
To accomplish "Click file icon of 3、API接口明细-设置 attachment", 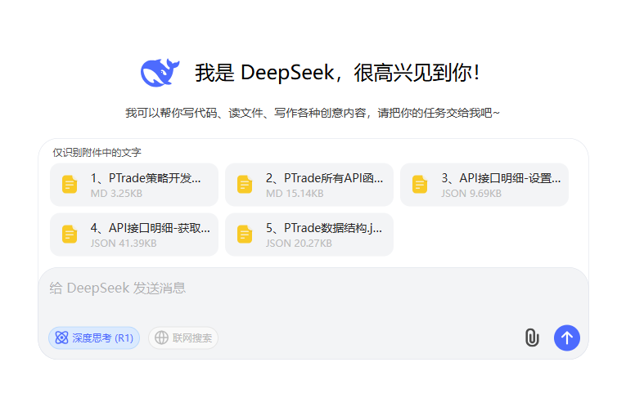I will pos(420,185).
